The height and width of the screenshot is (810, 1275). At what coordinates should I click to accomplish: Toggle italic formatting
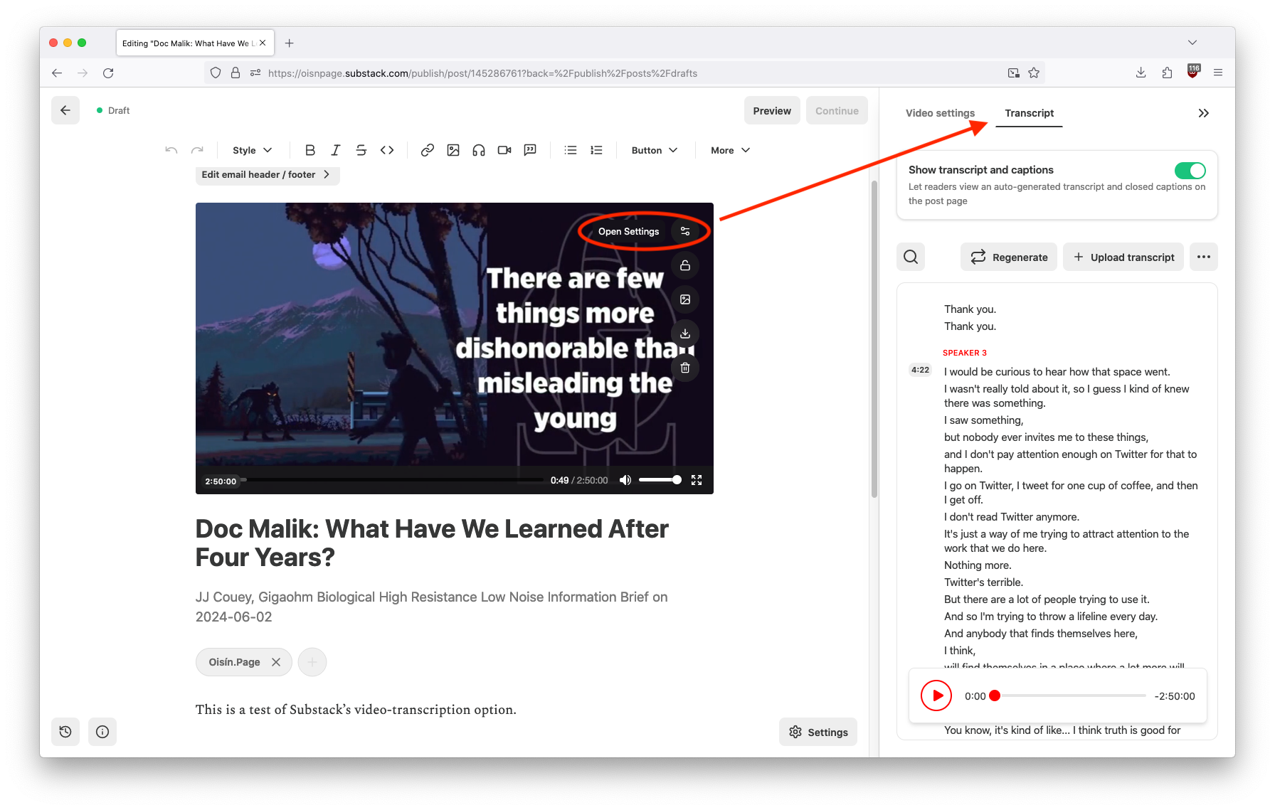click(x=336, y=150)
